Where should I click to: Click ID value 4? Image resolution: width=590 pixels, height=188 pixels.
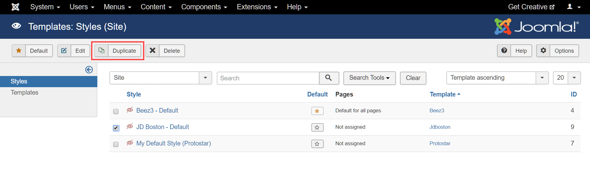pos(572,110)
